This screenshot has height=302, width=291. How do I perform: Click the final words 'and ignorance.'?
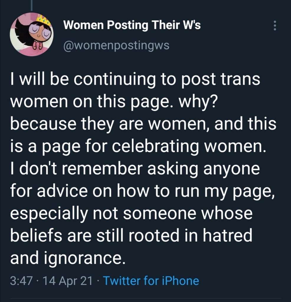click(68, 258)
